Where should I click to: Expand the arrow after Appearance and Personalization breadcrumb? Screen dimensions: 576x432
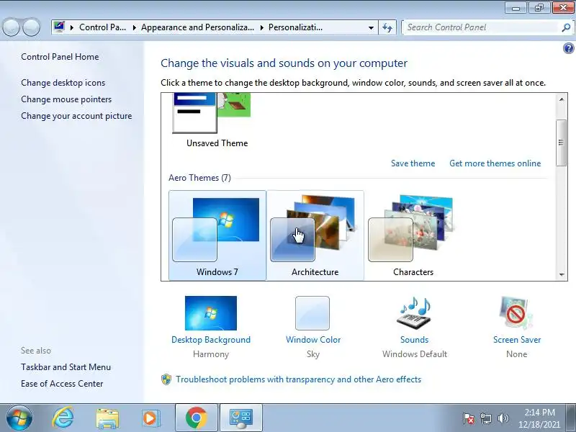(x=262, y=27)
